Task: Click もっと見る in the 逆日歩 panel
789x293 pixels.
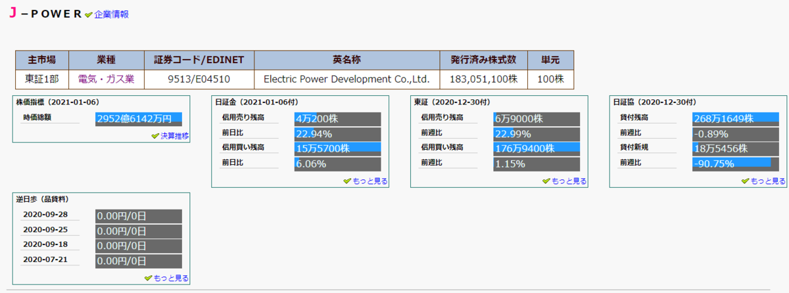Action: pos(171,278)
